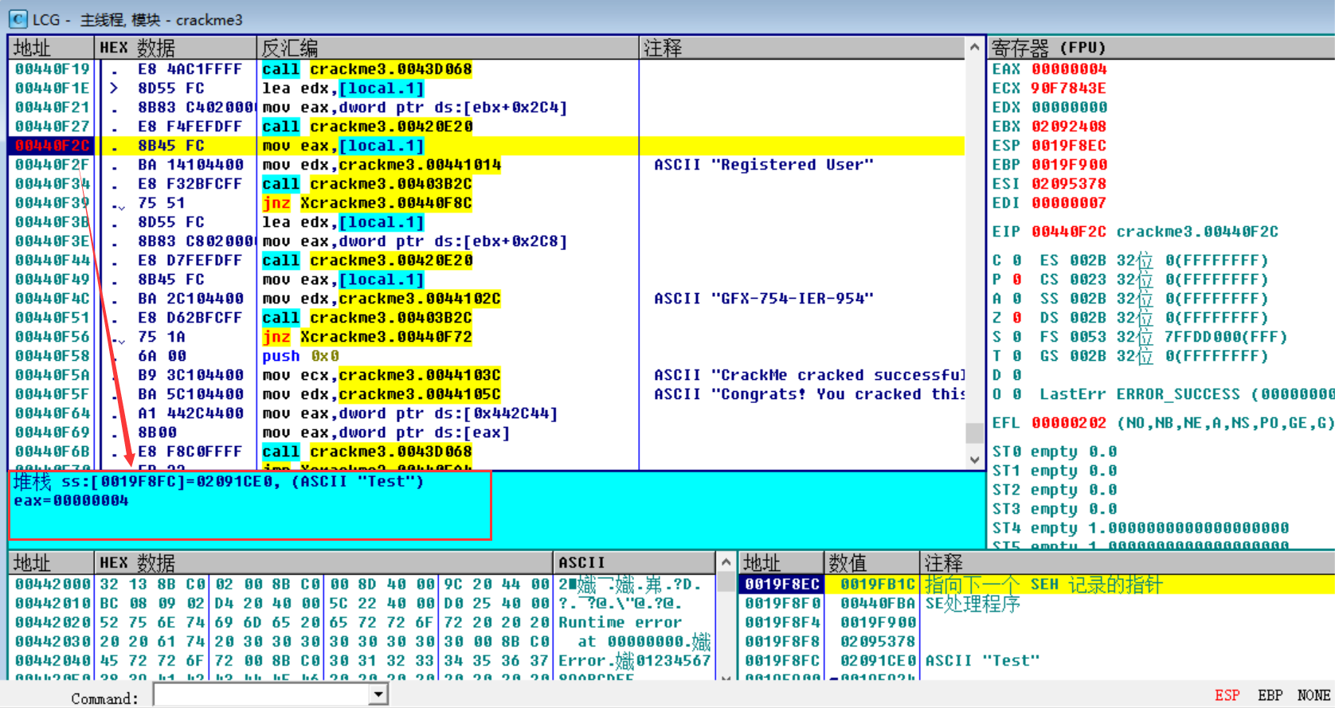The image size is (1335, 708).
Task: Click the EAX register value 00000004
Action: (x=1069, y=69)
